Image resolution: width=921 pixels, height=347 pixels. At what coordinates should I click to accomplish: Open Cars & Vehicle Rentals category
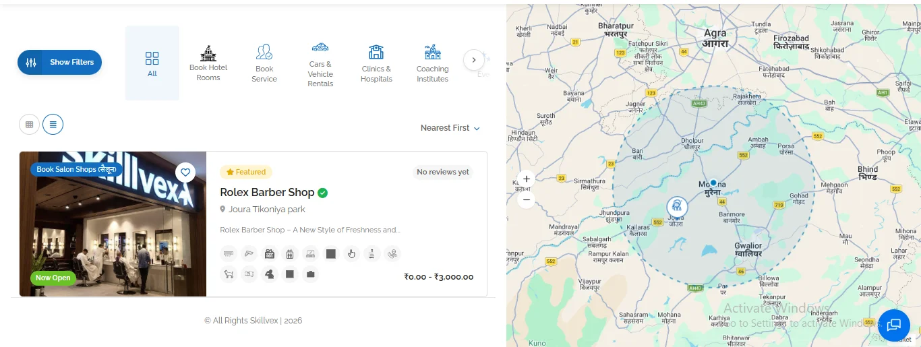[x=320, y=65]
